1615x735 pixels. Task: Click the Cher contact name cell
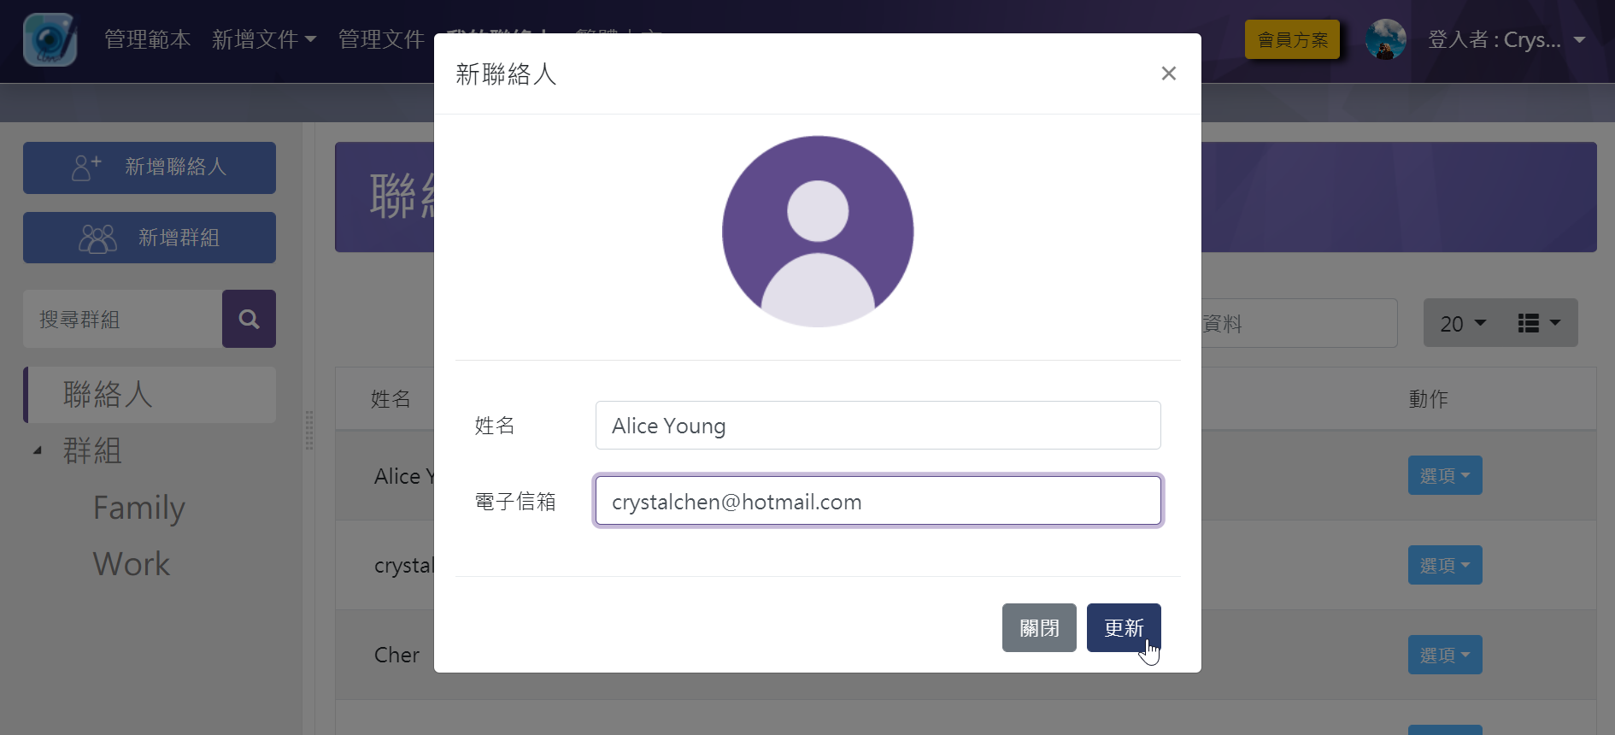[396, 656]
